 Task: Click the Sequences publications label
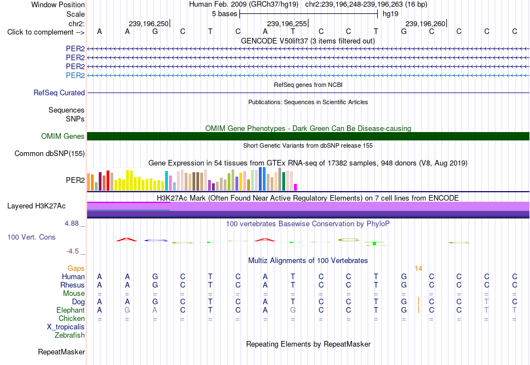point(66,110)
